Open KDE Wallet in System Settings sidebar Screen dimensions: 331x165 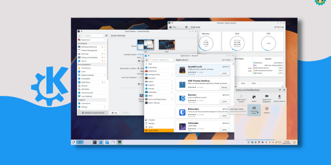pos(91,89)
